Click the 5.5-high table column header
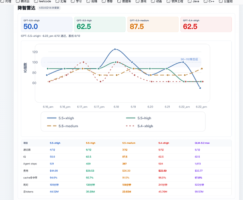 (x=90, y=143)
